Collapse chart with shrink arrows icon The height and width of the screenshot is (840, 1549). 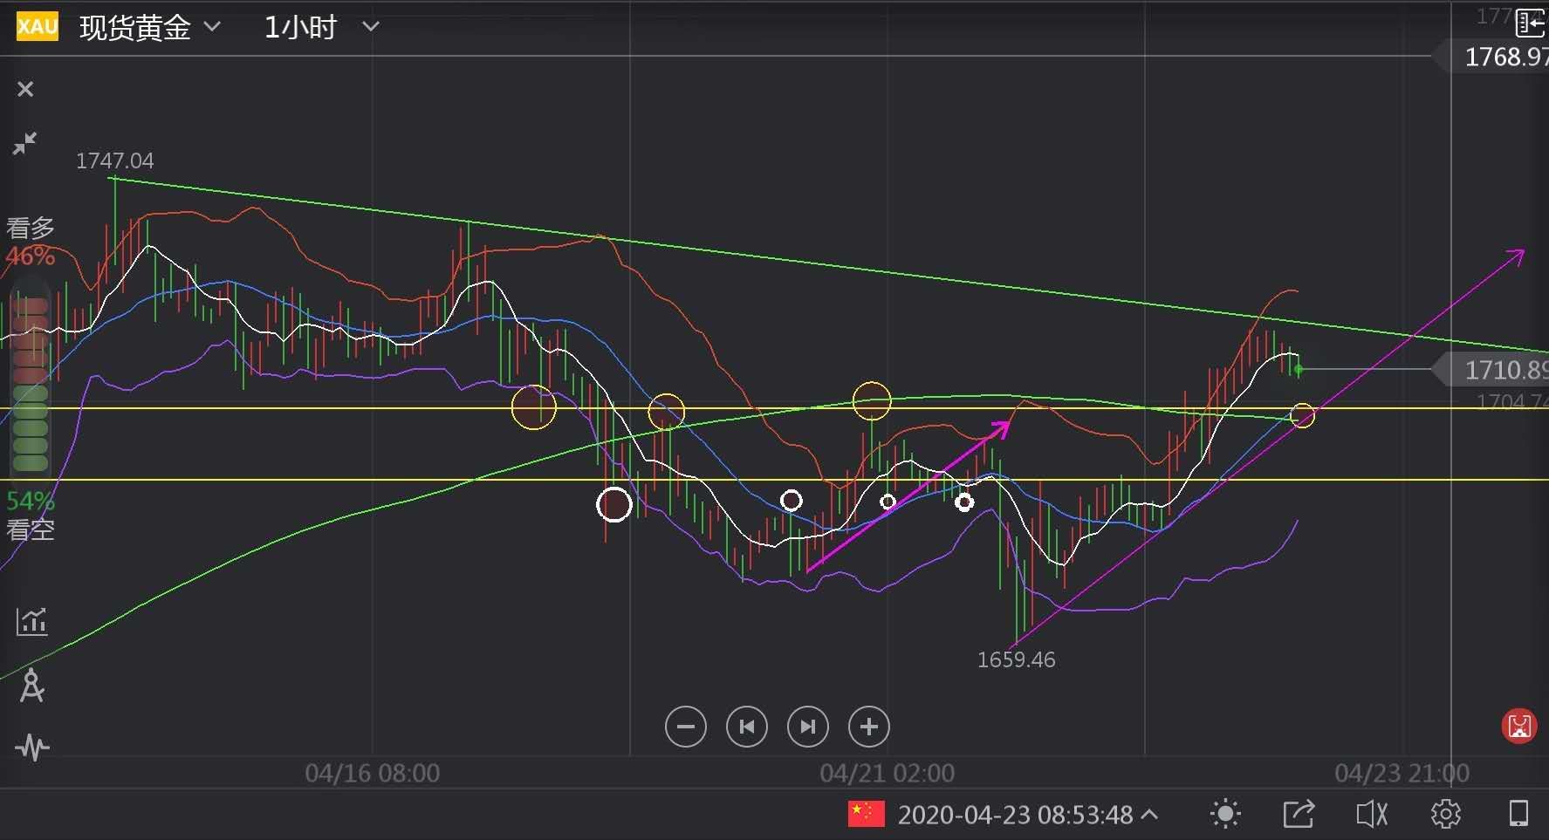pyautogui.click(x=25, y=143)
